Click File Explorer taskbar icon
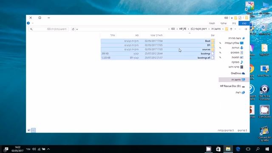Image resolution: width=272 pixels, height=153 pixels. coord(228,149)
